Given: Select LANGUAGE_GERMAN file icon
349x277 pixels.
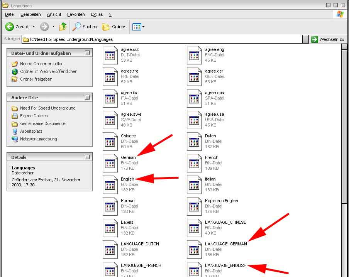Looking at the screenshot, I should click(x=194, y=249).
